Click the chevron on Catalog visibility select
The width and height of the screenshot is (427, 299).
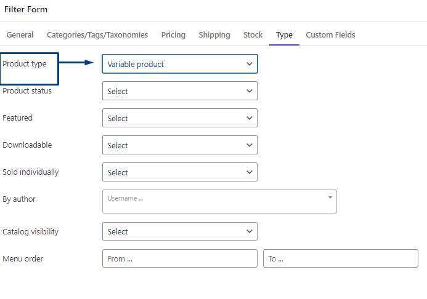click(250, 231)
